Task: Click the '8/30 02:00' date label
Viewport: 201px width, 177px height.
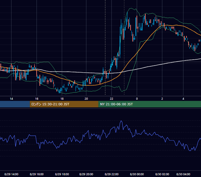Action: point(162,174)
